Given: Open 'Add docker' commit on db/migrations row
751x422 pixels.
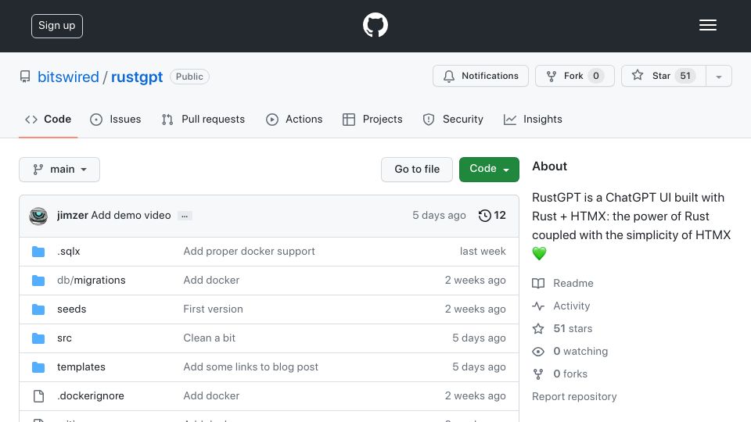Looking at the screenshot, I should [x=211, y=280].
